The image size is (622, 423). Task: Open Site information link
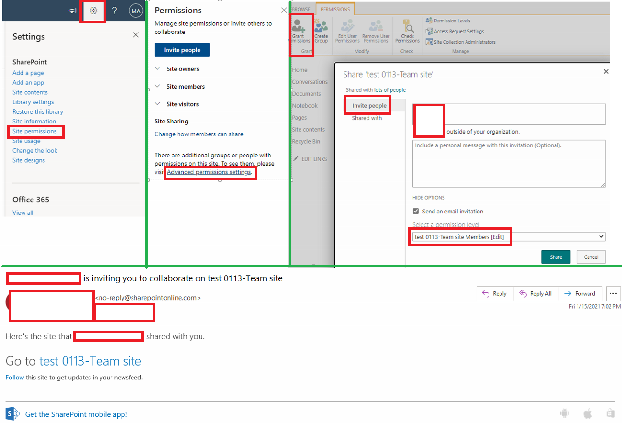(x=34, y=122)
